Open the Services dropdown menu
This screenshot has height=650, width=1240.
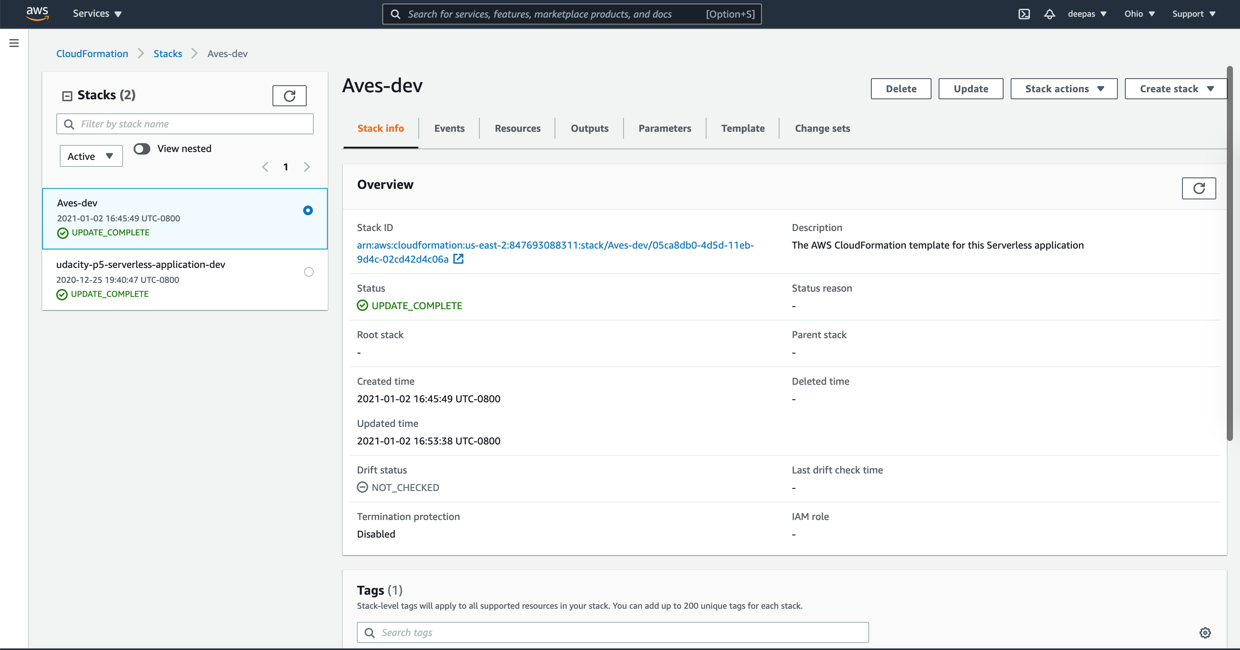(97, 14)
